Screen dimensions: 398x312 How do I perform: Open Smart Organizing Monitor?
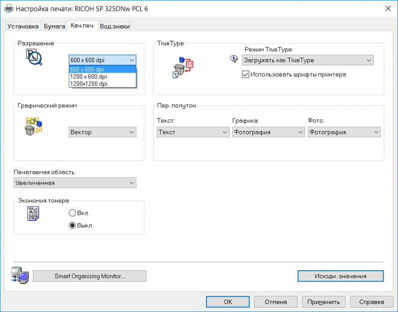90,276
